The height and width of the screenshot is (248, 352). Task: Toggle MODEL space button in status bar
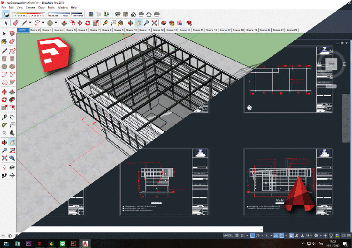[228, 235]
